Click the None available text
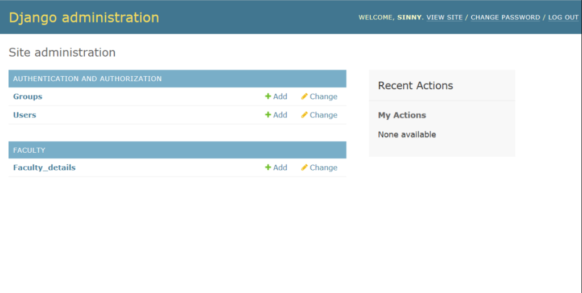This screenshot has height=293, width=582. coord(407,135)
